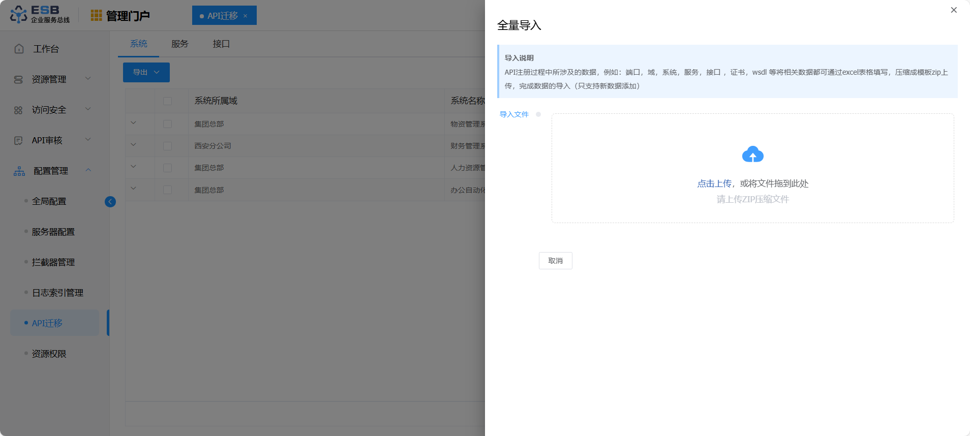The image size is (970, 436).
Task: Click the 点击上传 link
Action: tap(714, 183)
